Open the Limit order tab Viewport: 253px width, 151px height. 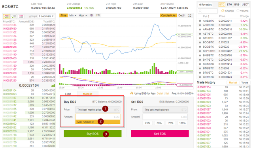coord(68,94)
